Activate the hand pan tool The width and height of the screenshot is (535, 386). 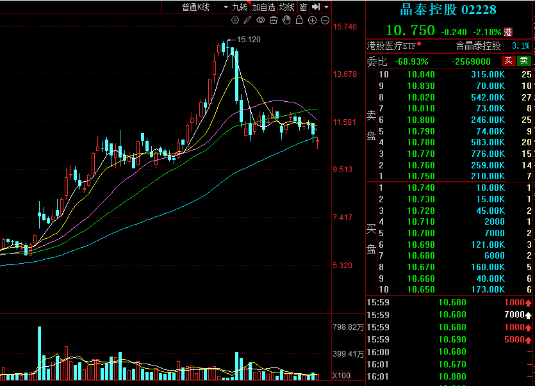pyautogui.click(x=286, y=20)
